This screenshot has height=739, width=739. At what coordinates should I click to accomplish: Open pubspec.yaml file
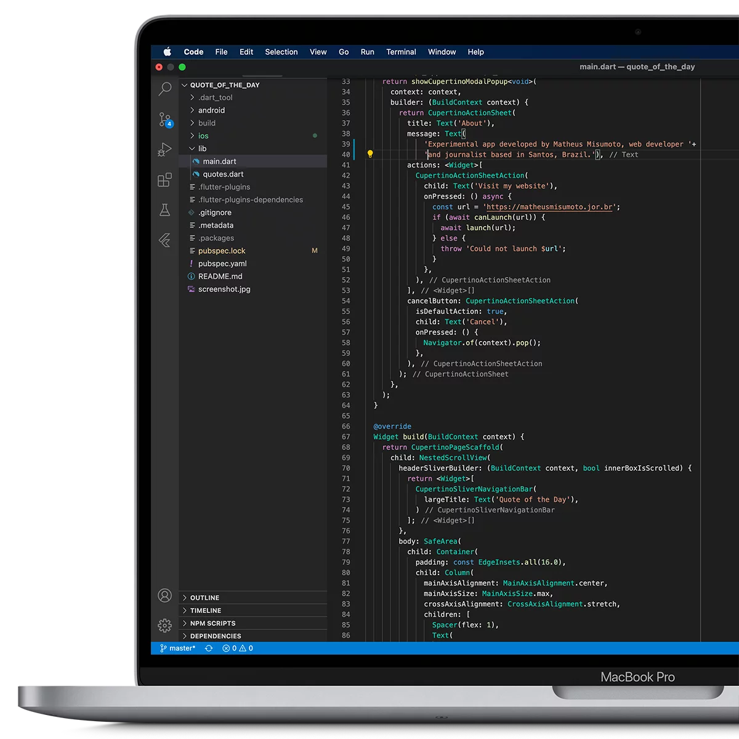click(x=252, y=264)
